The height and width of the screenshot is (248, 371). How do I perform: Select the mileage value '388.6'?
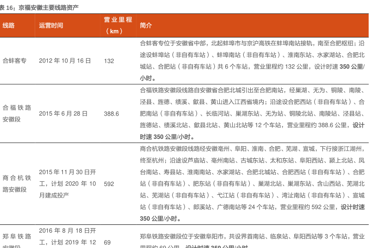111,113
